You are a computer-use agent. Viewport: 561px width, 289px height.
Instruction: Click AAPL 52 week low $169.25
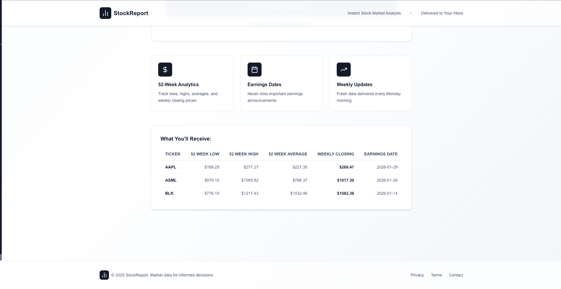tap(212, 167)
